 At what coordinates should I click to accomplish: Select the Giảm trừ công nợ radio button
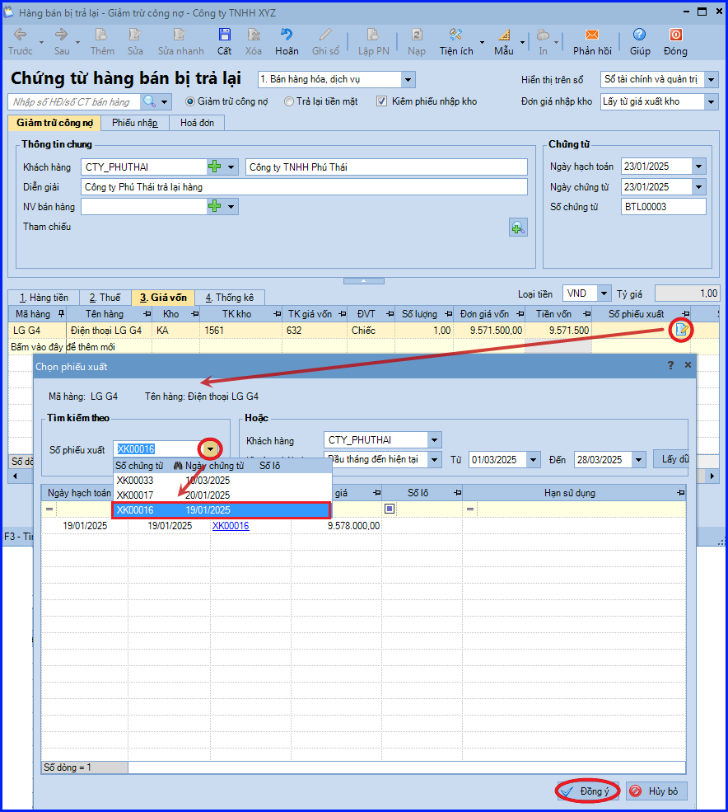(x=190, y=101)
